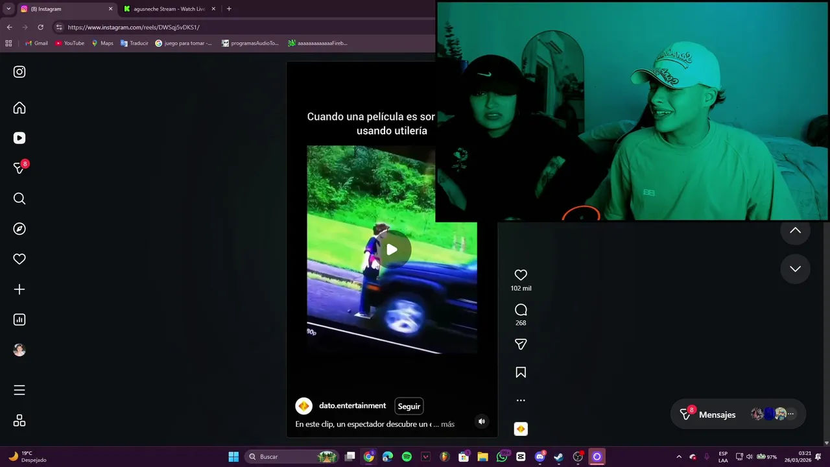Open the Mensajes floating panel

tap(738, 414)
